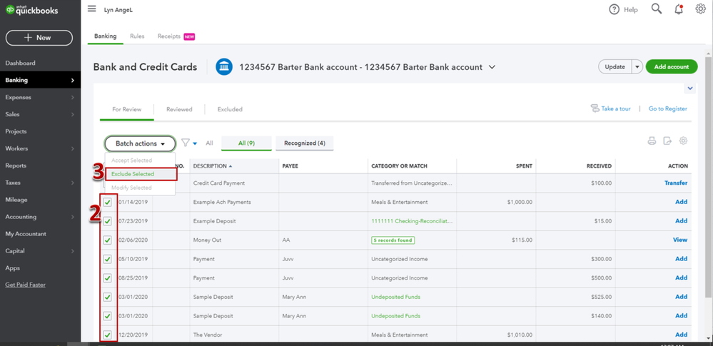The height and width of the screenshot is (346, 713).
Task: Open the hamburger navigation menu
Action: click(x=92, y=9)
